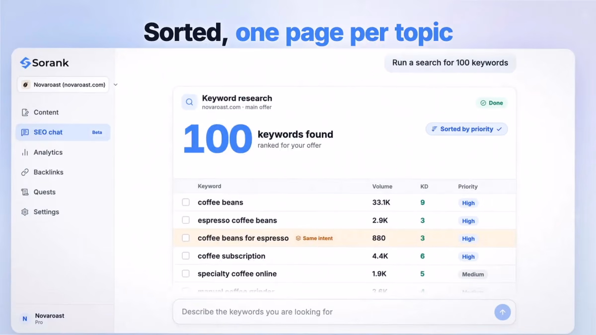Click the 2.9K volume value
The width and height of the screenshot is (596, 335).
click(x=380, y=220)
